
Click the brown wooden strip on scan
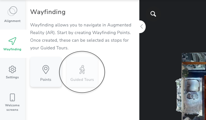(194, 63)
